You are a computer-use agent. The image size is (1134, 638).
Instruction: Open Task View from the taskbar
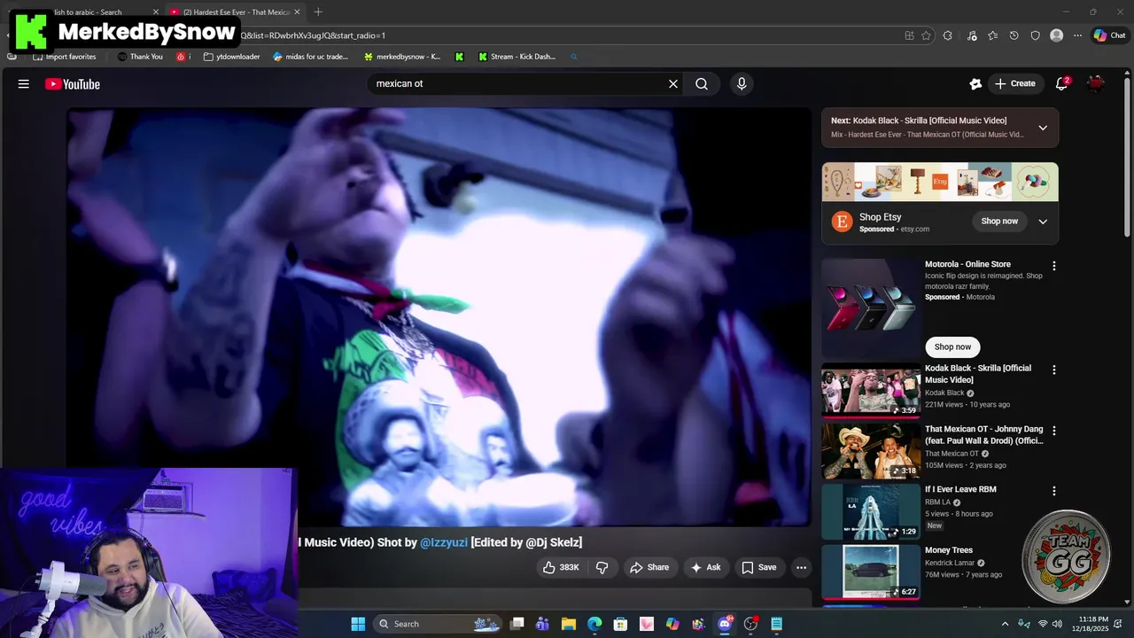tap(517, 624)
